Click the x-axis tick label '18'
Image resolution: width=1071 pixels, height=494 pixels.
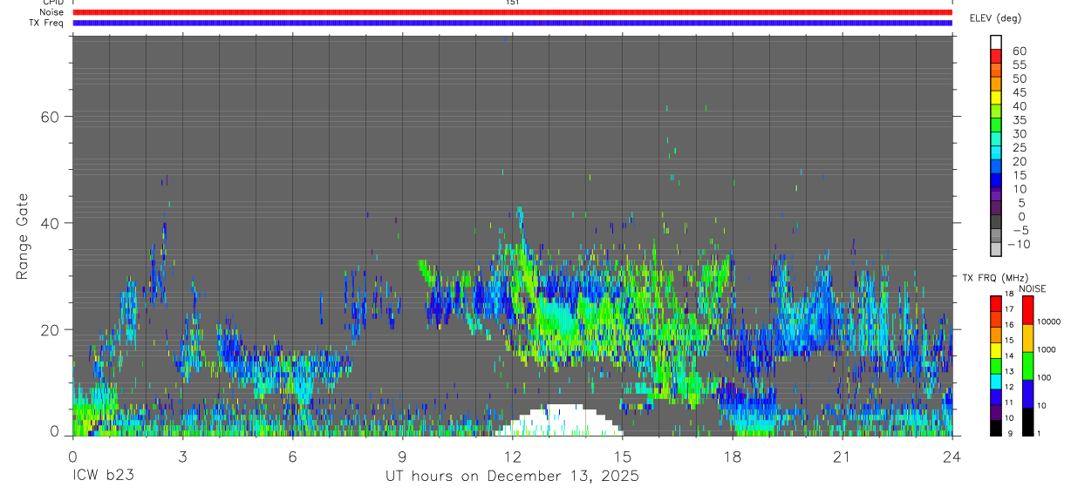click(732, 457)
